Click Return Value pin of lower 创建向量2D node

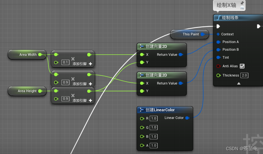(x=181, y=83)
